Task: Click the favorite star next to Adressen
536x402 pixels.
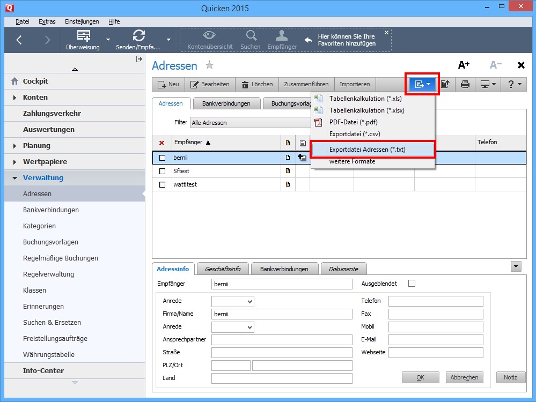Action: click(209, 65)
